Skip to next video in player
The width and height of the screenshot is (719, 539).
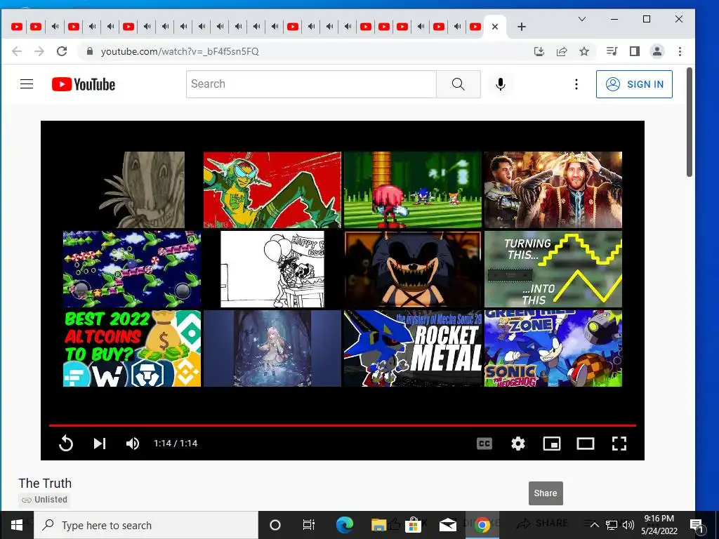click(x=100, y=444)
